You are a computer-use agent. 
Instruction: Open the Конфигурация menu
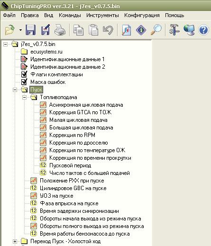(142, 16)
